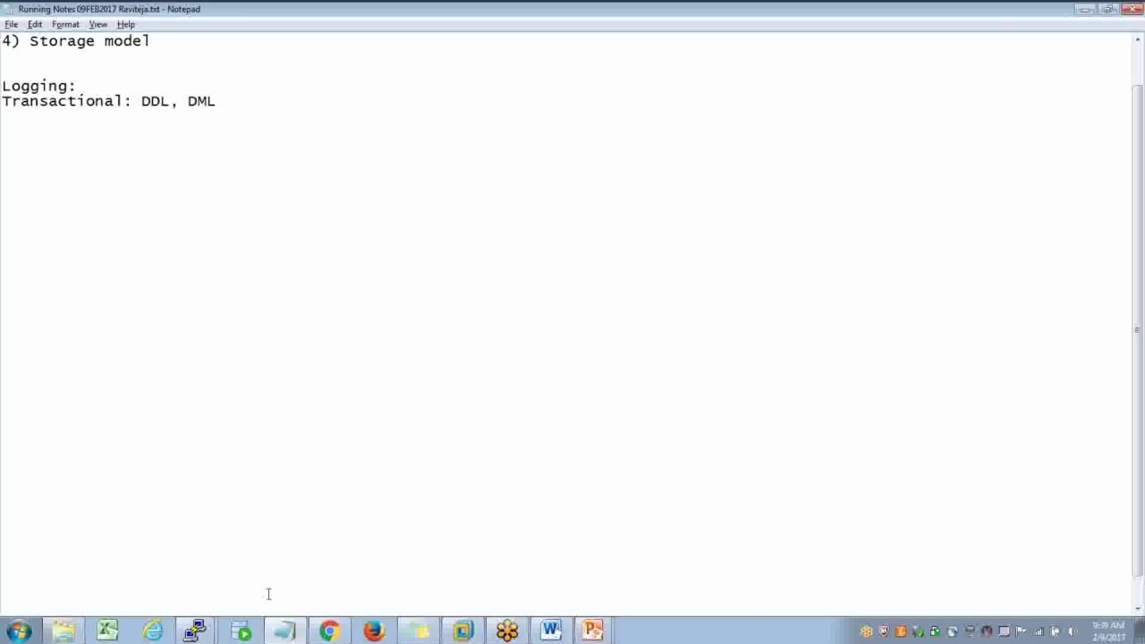Viewport: 1145px width, 644px height.
Task: Open the VMware taskbar icon
Action: click(x=462, y=631)
